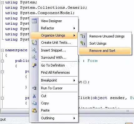Image resolution: width=134 pixels, height=124 pixels.
Task: Select Go To Definition
Action: pyautogui.click(x=54, y=65)
